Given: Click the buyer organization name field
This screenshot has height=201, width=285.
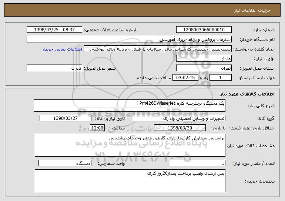Looking at the screenshot, I should click(x=129, y=39).
